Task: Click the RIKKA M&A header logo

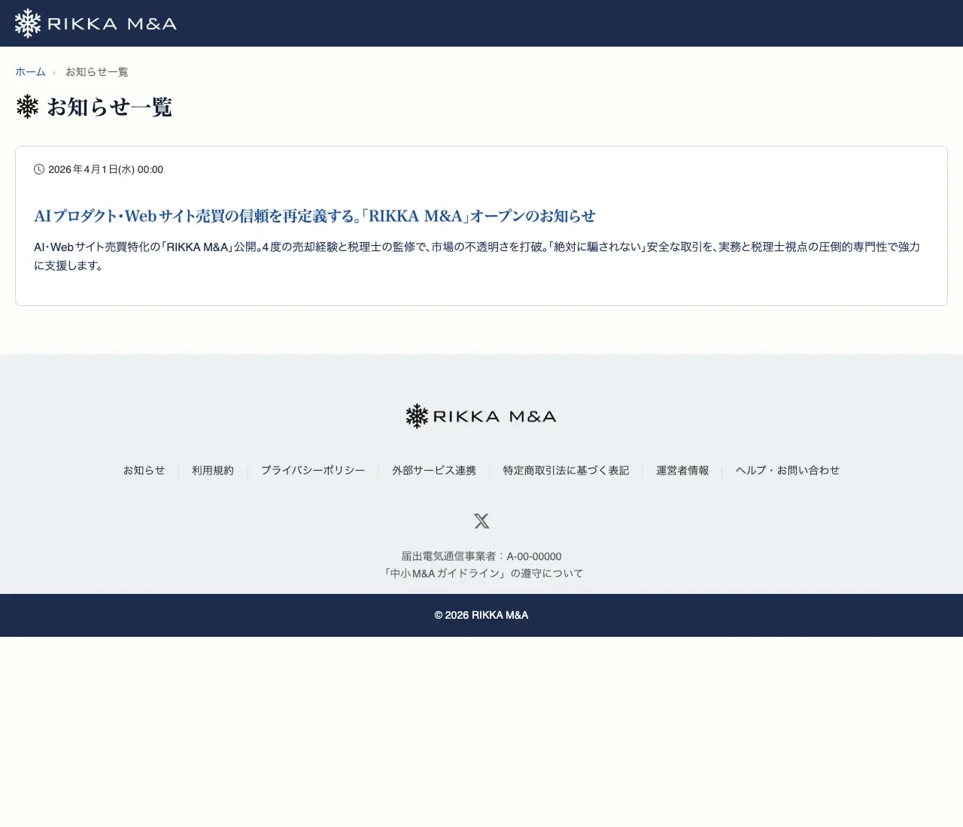Action: click(96, 23)
